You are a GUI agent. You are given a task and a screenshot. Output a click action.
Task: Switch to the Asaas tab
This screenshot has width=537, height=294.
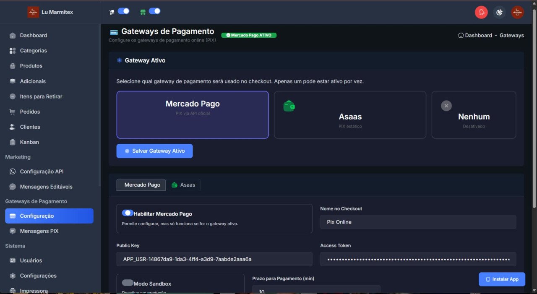point(183,185)
